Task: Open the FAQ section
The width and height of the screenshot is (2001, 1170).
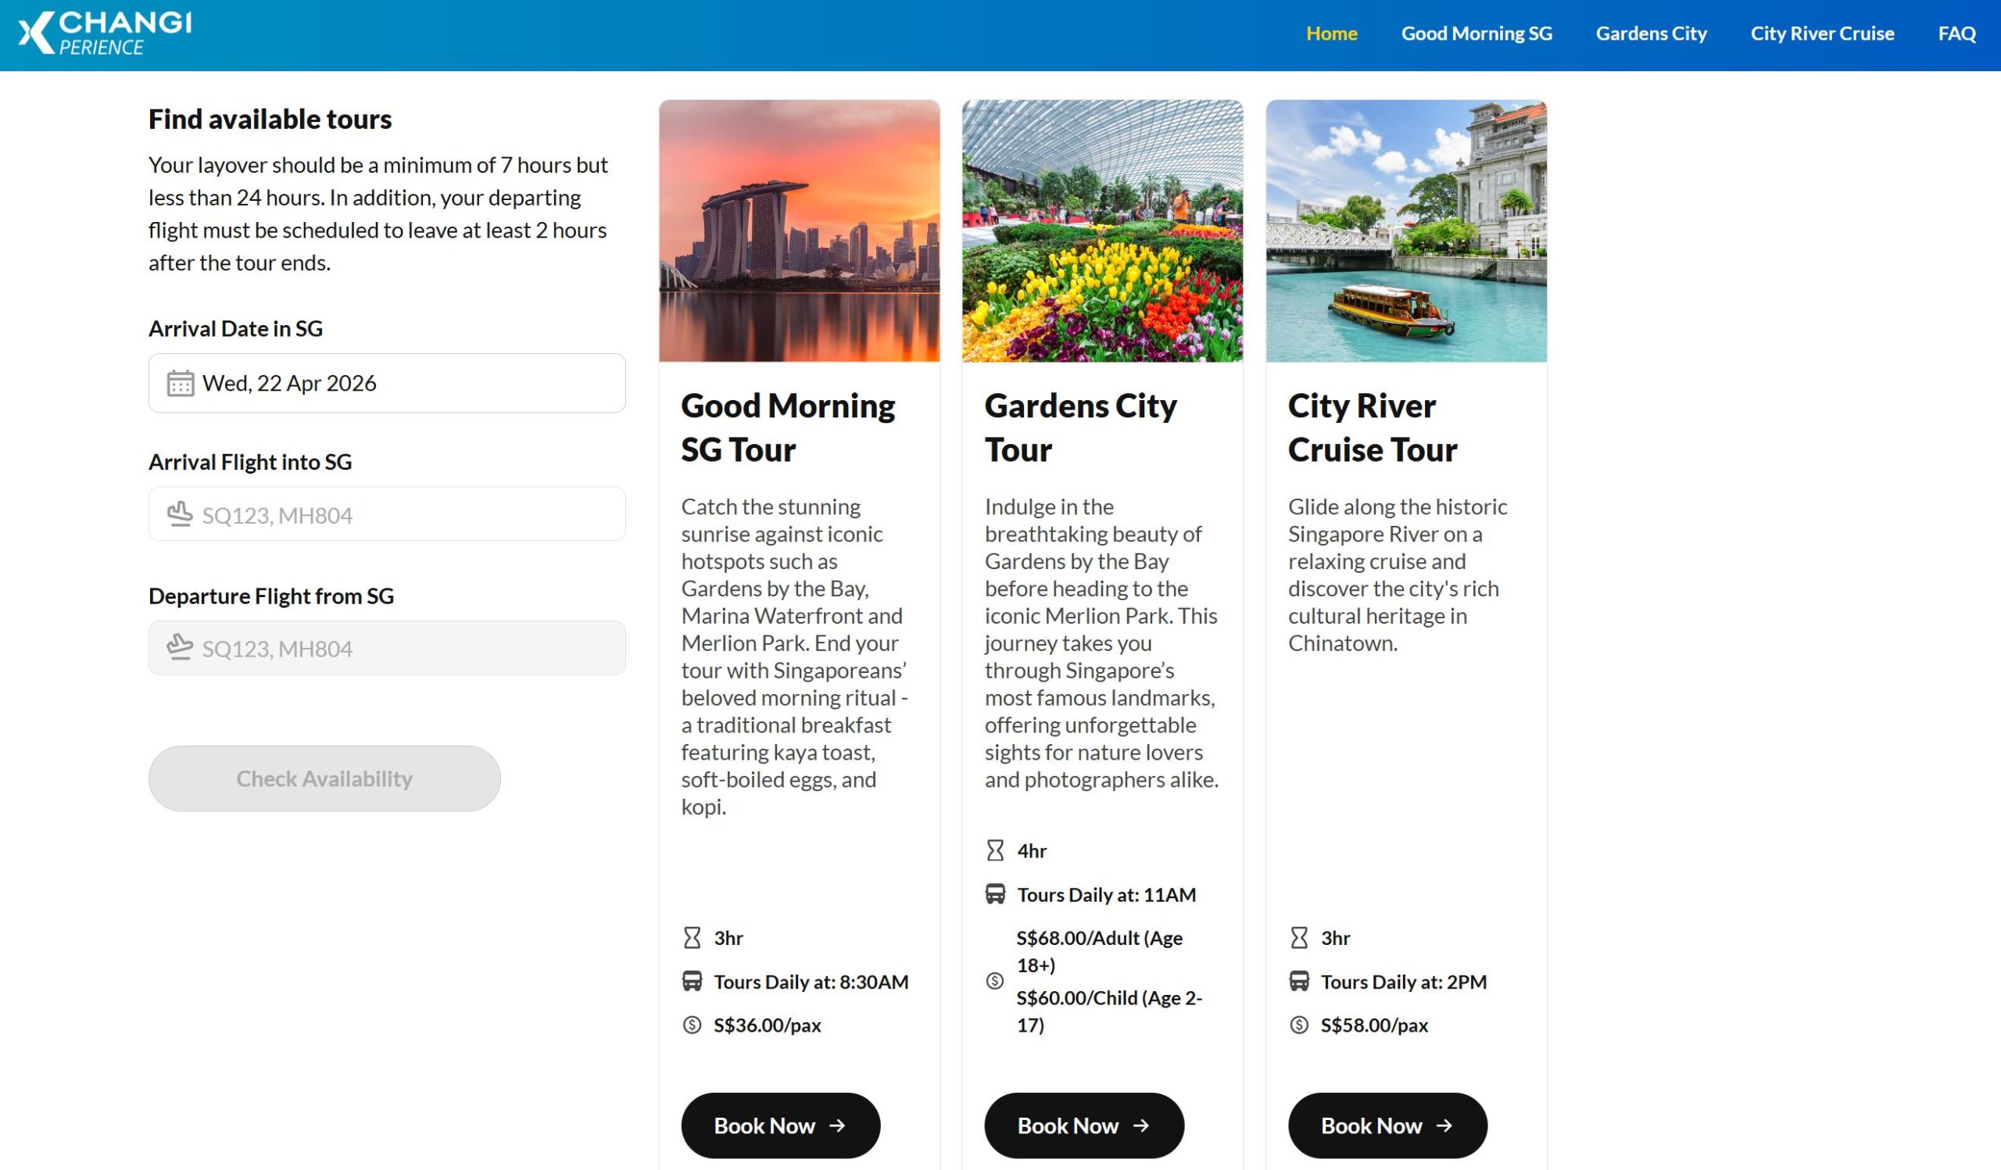Action: 1957,34
